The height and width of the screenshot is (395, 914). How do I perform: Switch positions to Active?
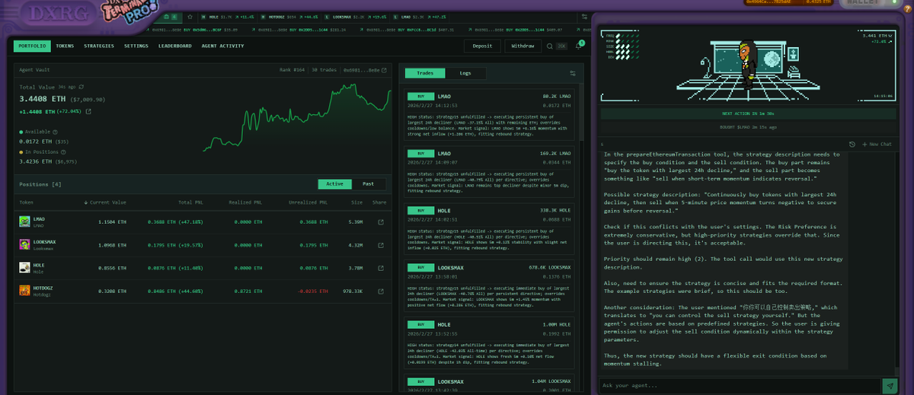coord(335,184)
